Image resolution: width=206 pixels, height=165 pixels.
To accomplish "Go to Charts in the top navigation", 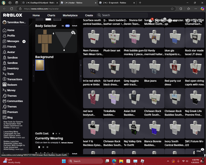I will pyautogui.click(x=51, y=15).
